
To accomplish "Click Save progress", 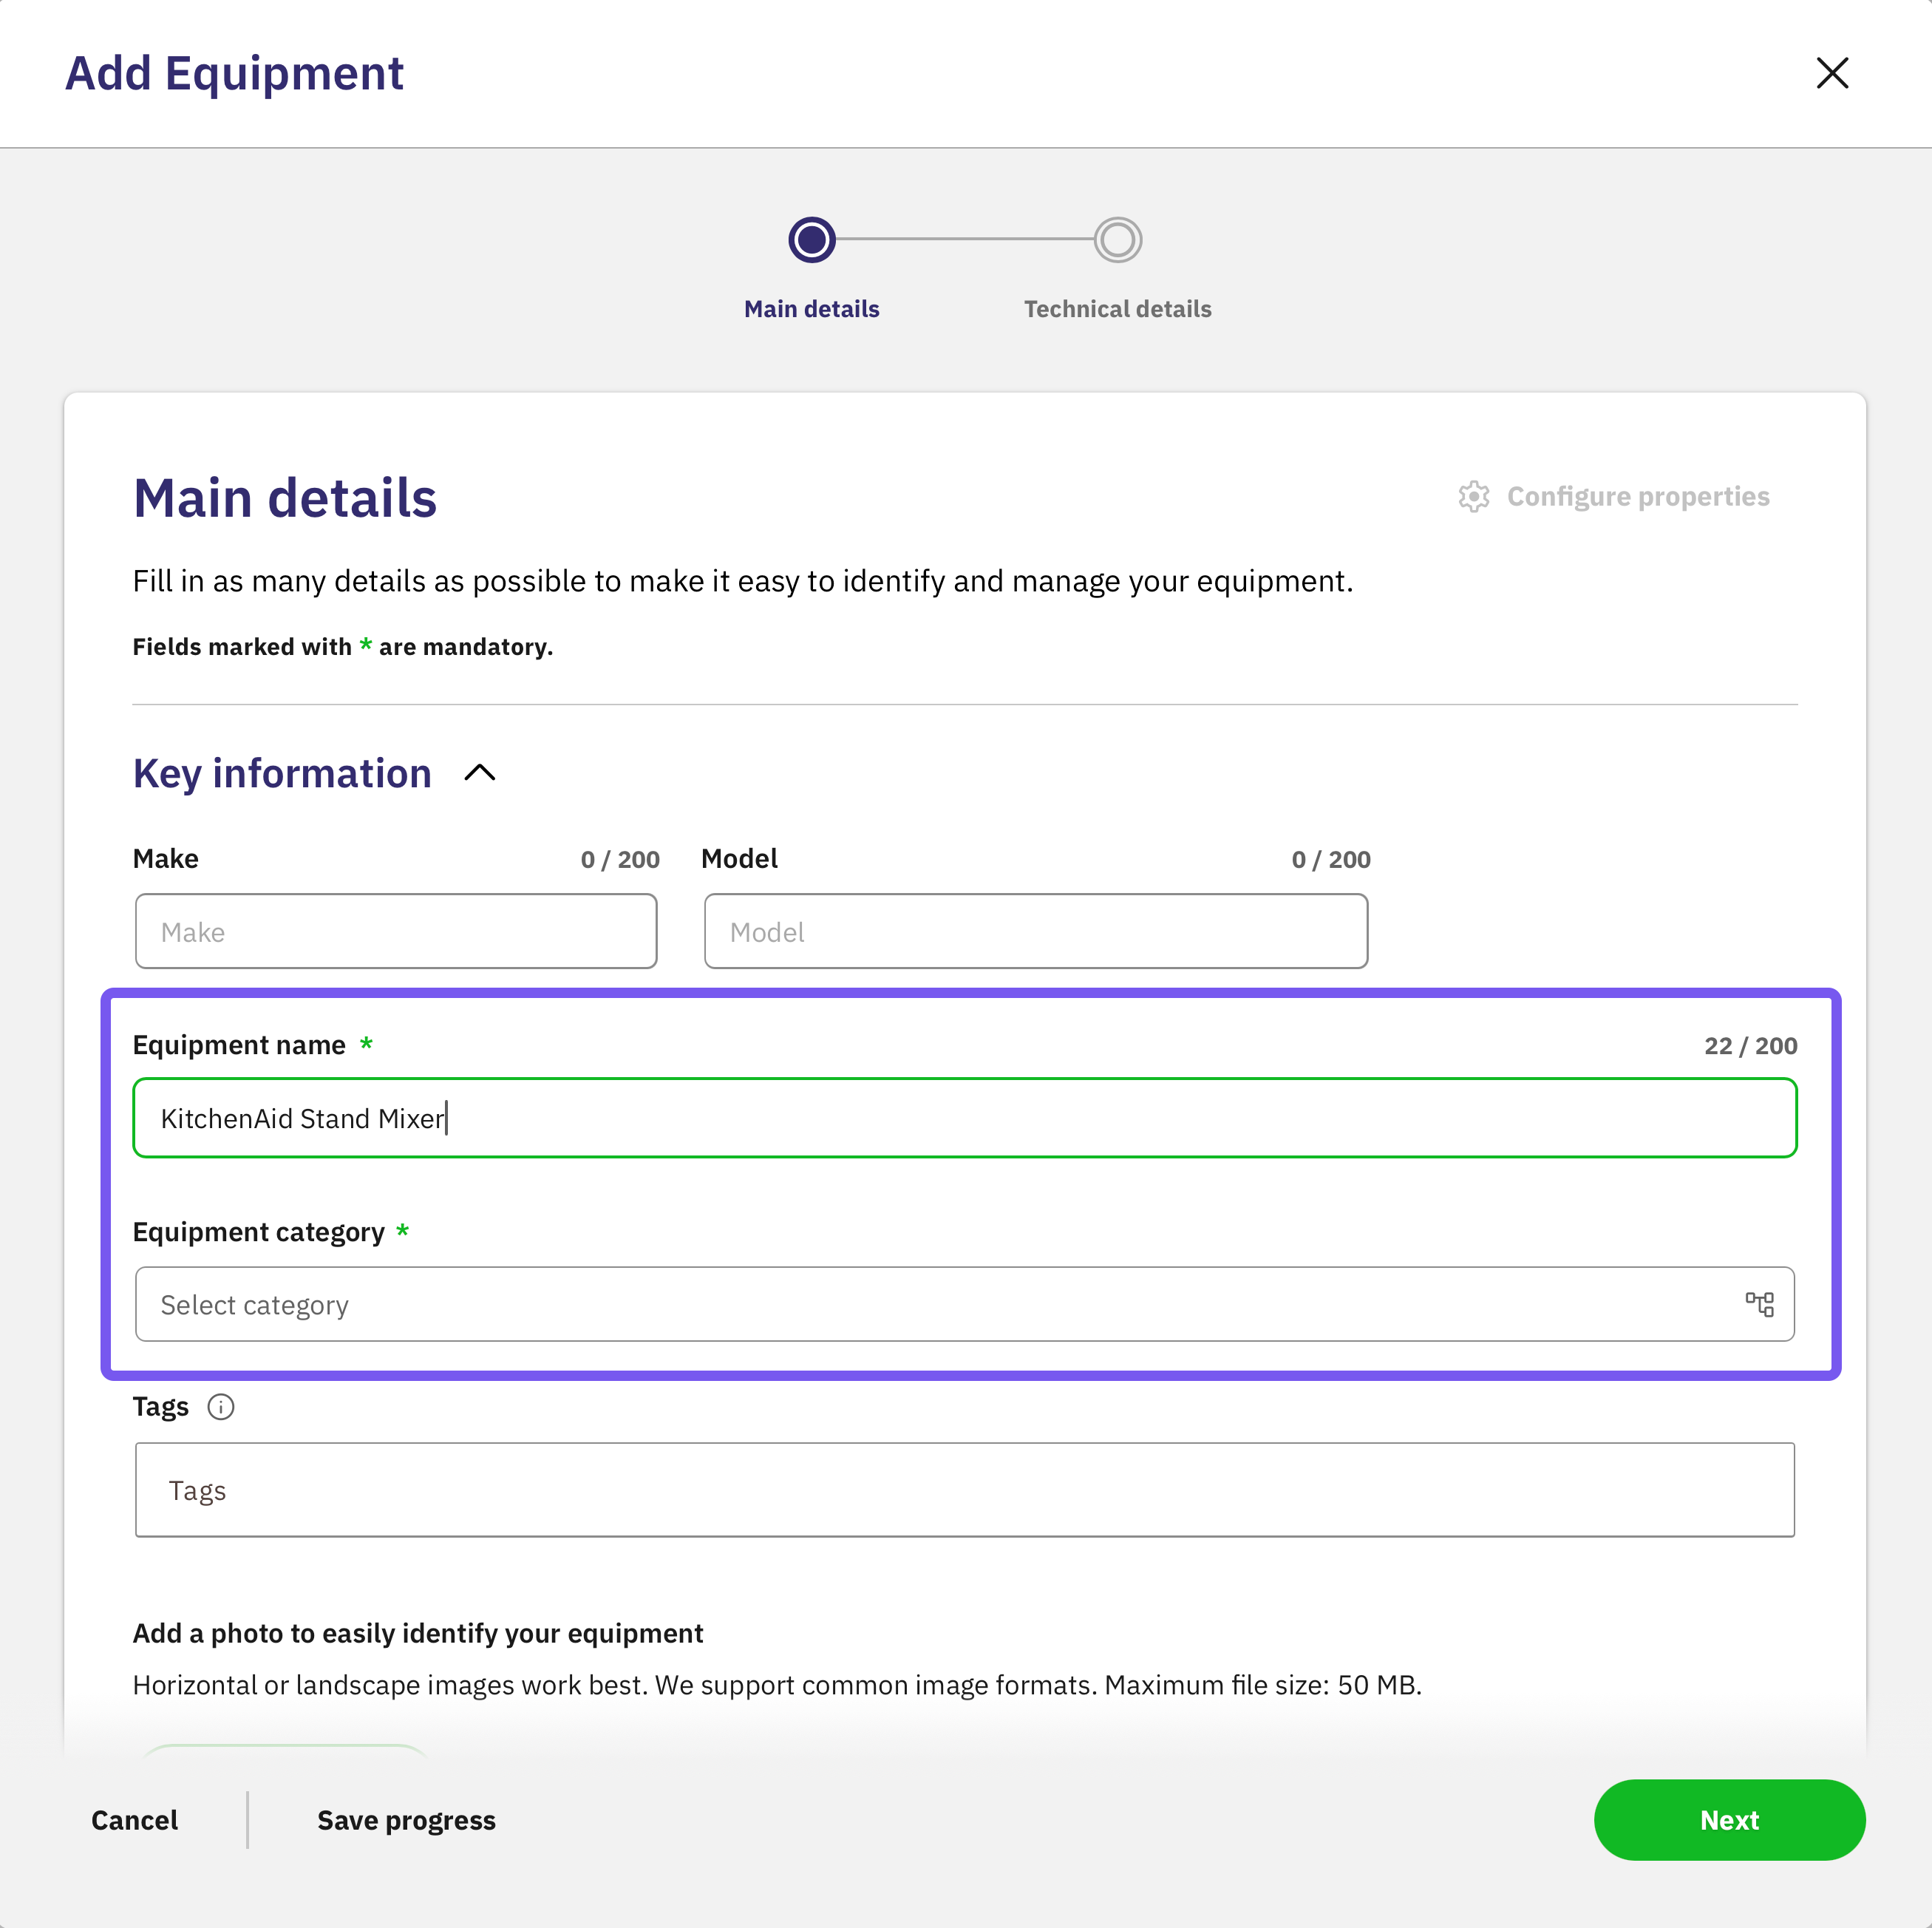I will click(406, 1820).
